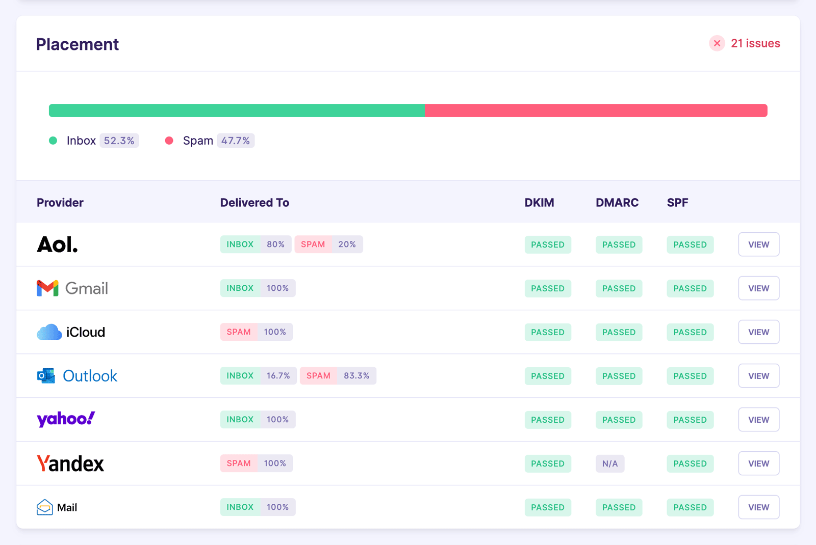The height and width of the screenshot is (545, 816).
Task: Click the iCloud cloud icon
Action: pyautogui.click(x=49, y=332)
